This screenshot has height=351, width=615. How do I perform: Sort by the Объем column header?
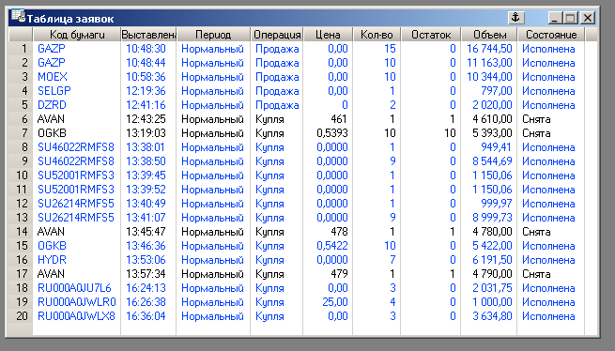489,35
